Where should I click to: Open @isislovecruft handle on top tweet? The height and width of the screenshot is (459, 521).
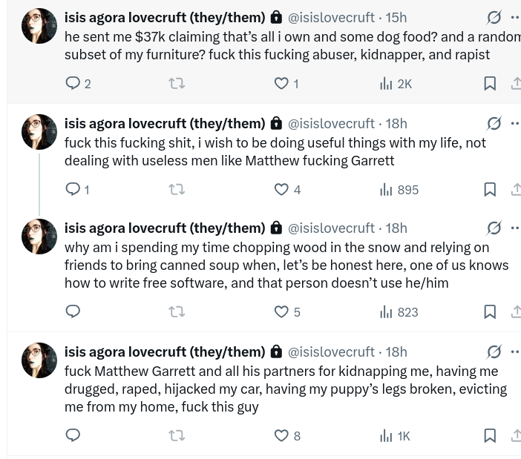[x=331, y=18]
